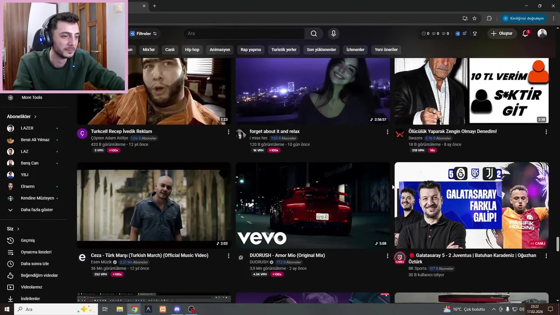Open the Esen Müzik channel name
This screenshot has height=315, width=560.
(101, 262)
